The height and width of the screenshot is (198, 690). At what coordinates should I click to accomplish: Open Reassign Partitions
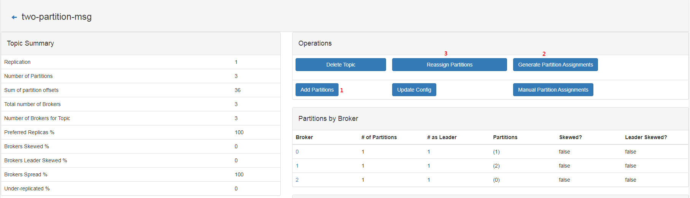(449, 65)
